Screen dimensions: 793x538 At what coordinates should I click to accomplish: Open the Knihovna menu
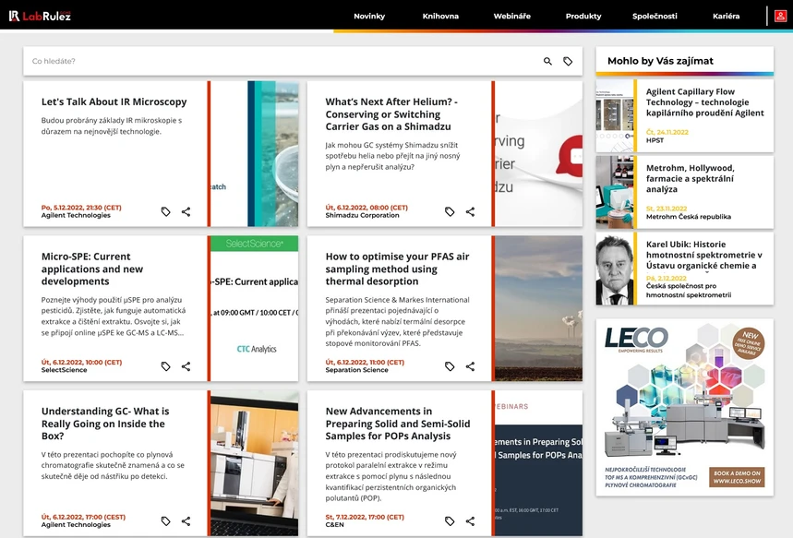tap(441, 16)
